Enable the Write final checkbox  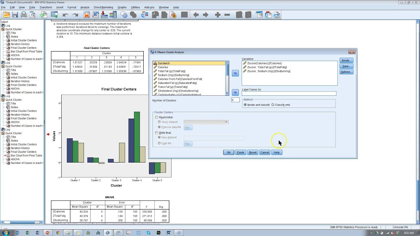[157, 133]
